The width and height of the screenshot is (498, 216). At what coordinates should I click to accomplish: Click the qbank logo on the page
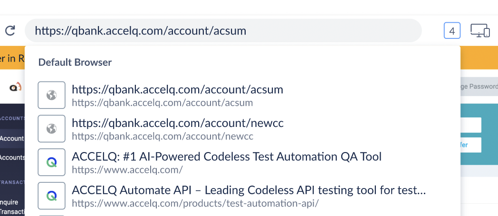tap(15, 87)
